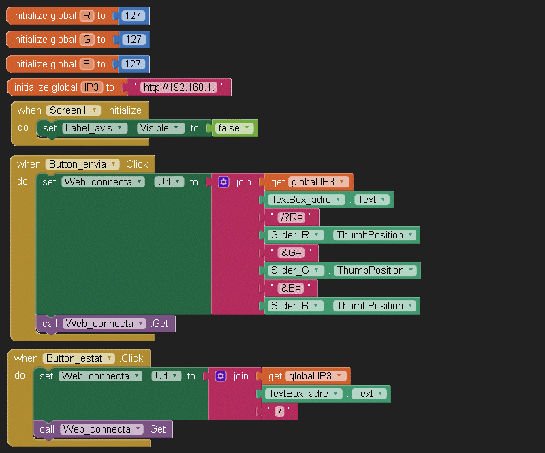Select the call Get block under Button_envia
The height and width of the screenshot is (453, 545).
(49, 324)
